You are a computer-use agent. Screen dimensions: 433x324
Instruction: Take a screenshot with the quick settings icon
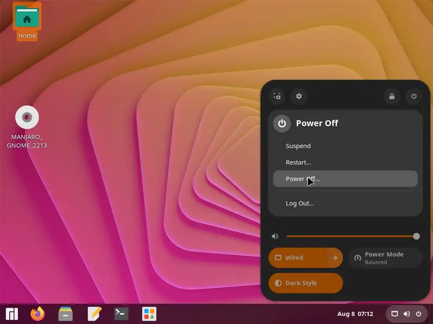277,96
